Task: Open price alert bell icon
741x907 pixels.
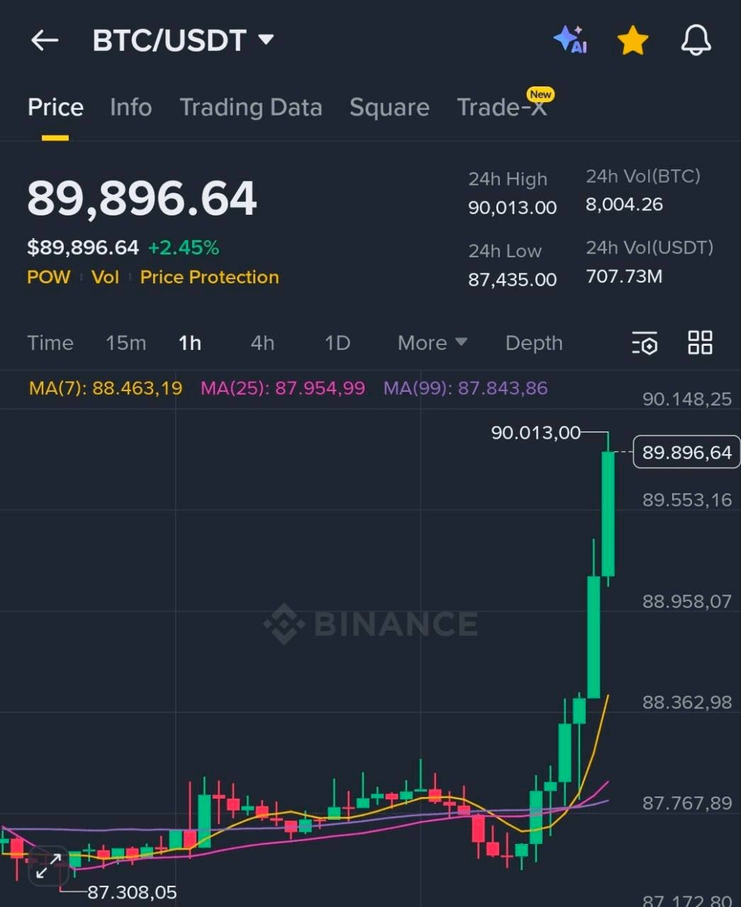Action: [x=695, y=40]
